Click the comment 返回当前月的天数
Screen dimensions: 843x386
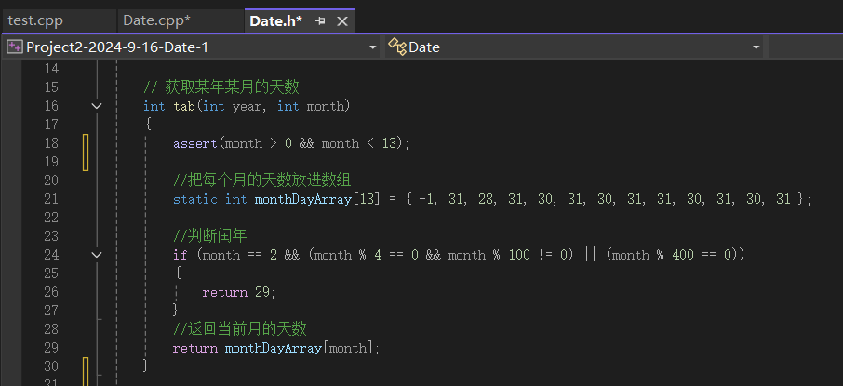(240, 328)
